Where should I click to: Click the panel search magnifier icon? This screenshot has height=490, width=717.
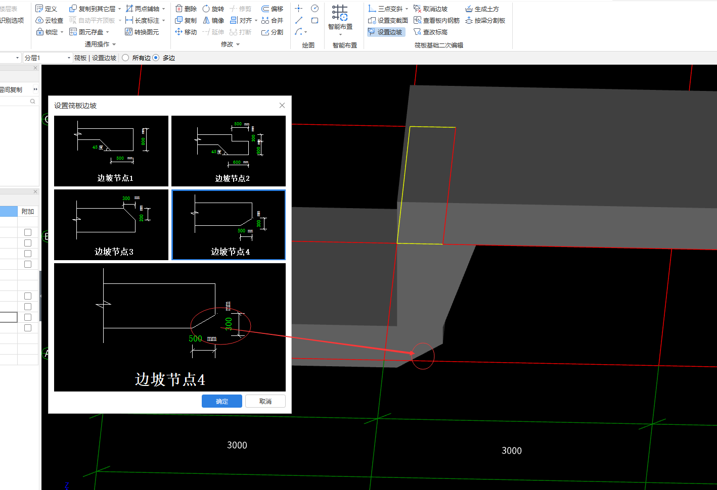point(33,101)
